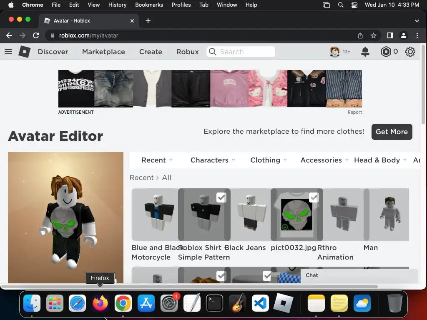This screenshot has height=320, width=427.
Task: Open App Store from the Dock
Action: [146, 303]
